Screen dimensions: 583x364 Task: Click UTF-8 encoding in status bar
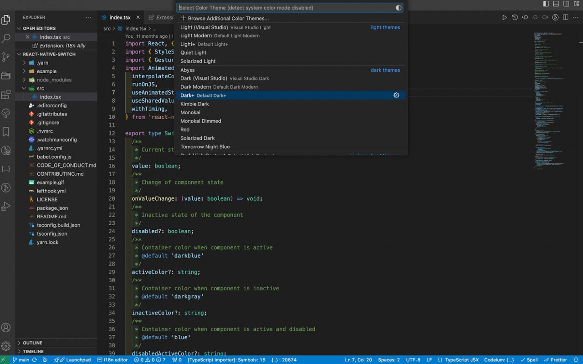pos(413,360)
